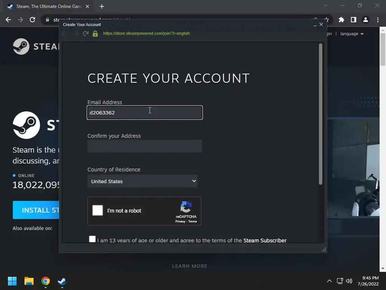Click popup back arrow in Create Your Account

point(65,34)
